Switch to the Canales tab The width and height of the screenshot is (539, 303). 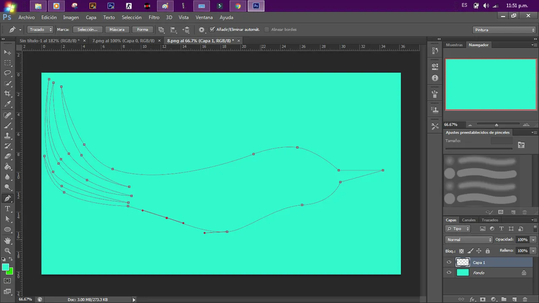pos(469,220)
